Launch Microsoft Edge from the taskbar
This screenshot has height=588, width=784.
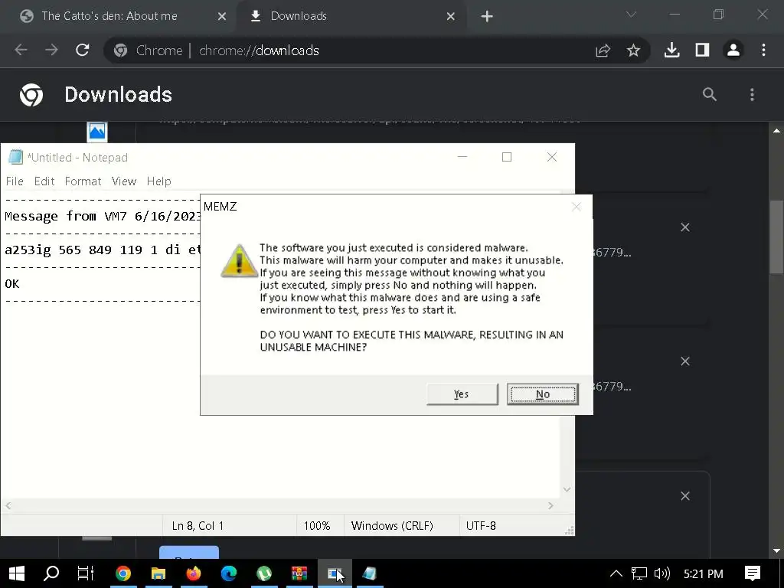point(228,573)
